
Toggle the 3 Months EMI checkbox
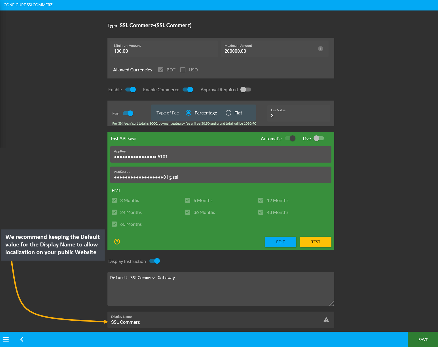[x=114, y=200]
